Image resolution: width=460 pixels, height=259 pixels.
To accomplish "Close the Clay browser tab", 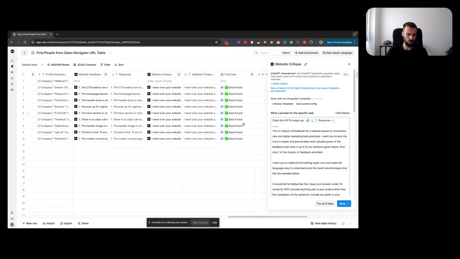I will pos(51,34).
